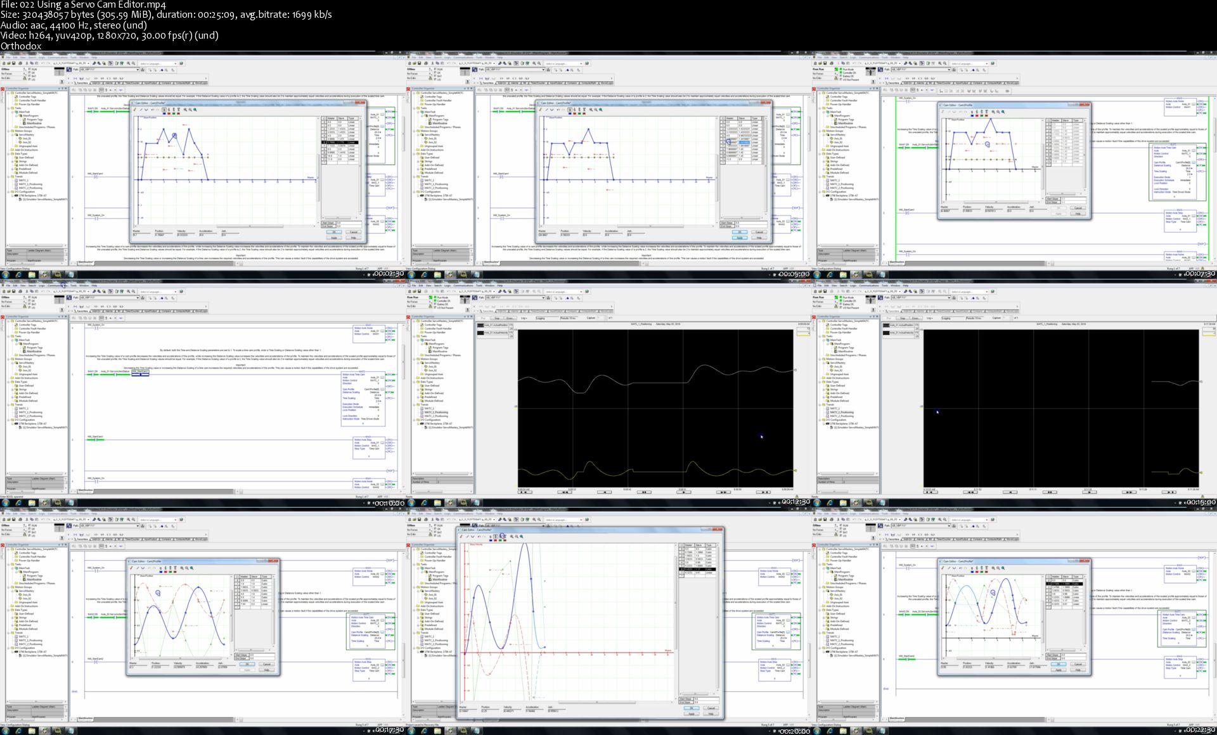Toggle jerk curve display in 00:02:30 Cam Editor
Viewport: 1217px width, 735px height.
pyautogui.click(x=179, y=110)
